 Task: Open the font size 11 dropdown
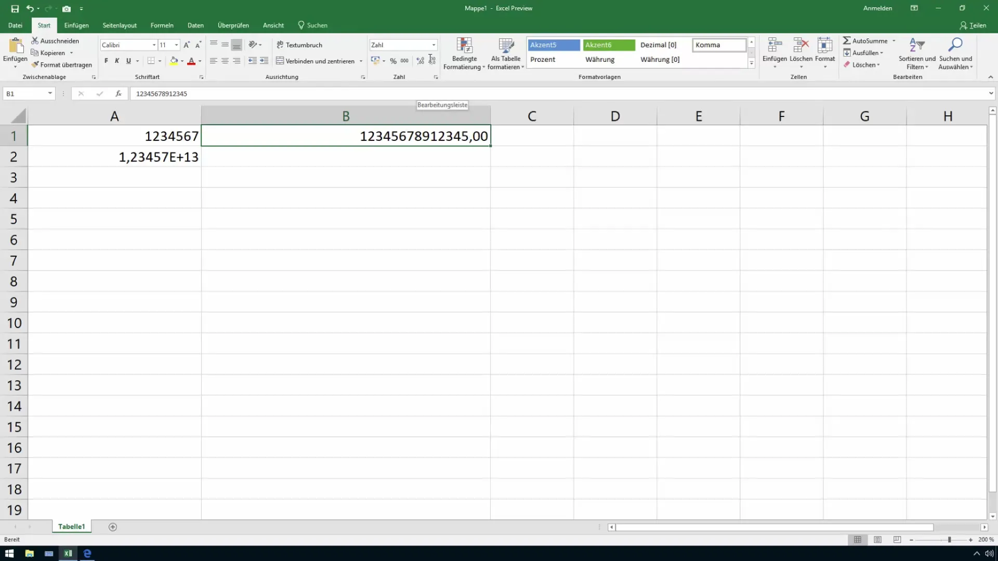pyautogui.click(x=177, y=45)
